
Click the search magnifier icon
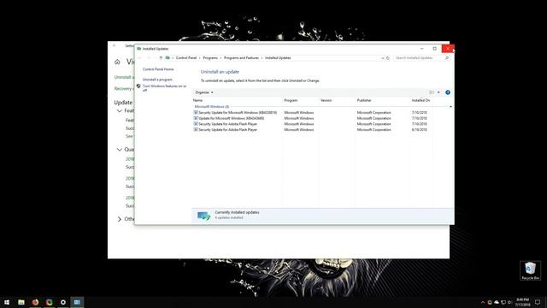click(446, 58)
